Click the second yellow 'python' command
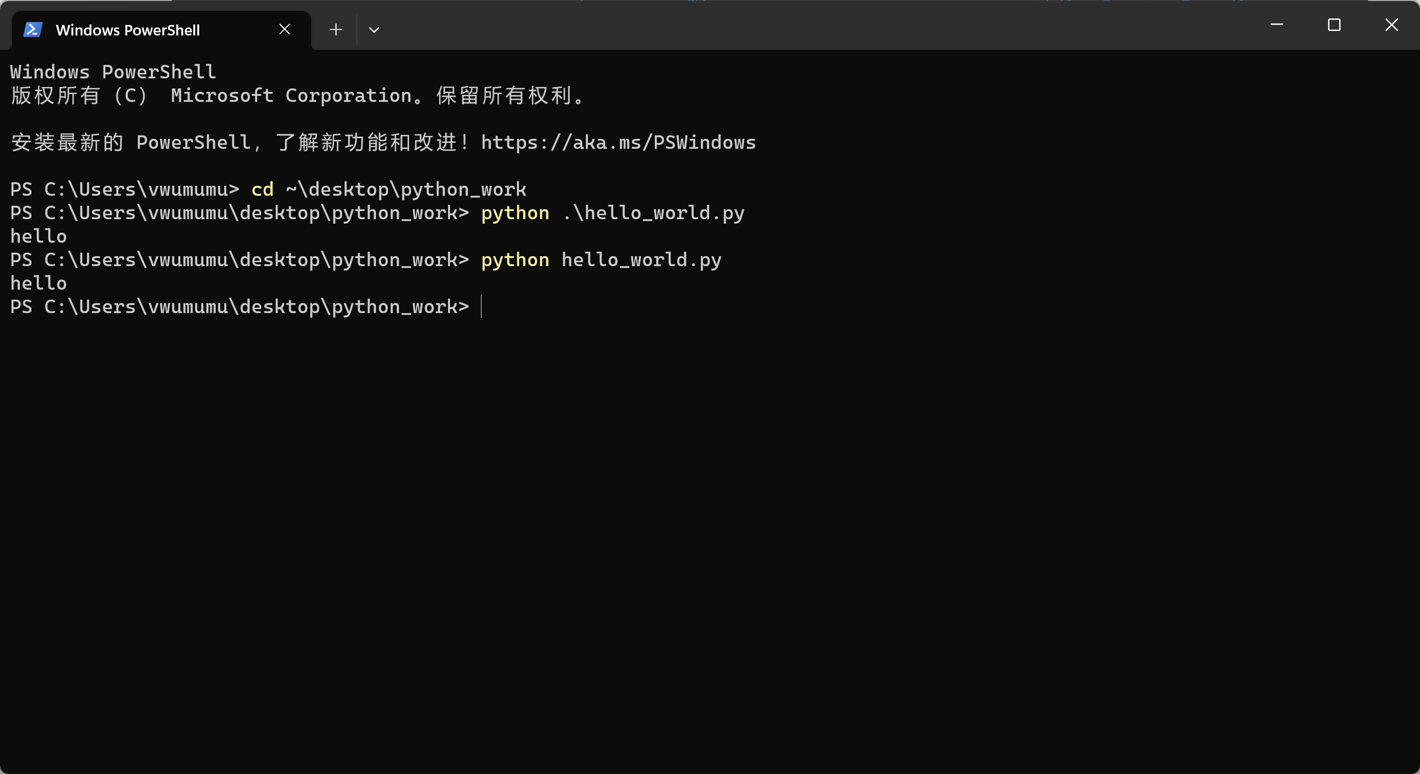Screen dimensions: 1420x774 coord(515,260)
